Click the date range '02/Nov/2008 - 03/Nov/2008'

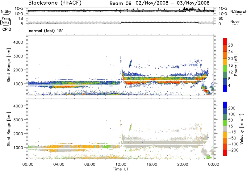pyautogui.click(x=173, y=3)
